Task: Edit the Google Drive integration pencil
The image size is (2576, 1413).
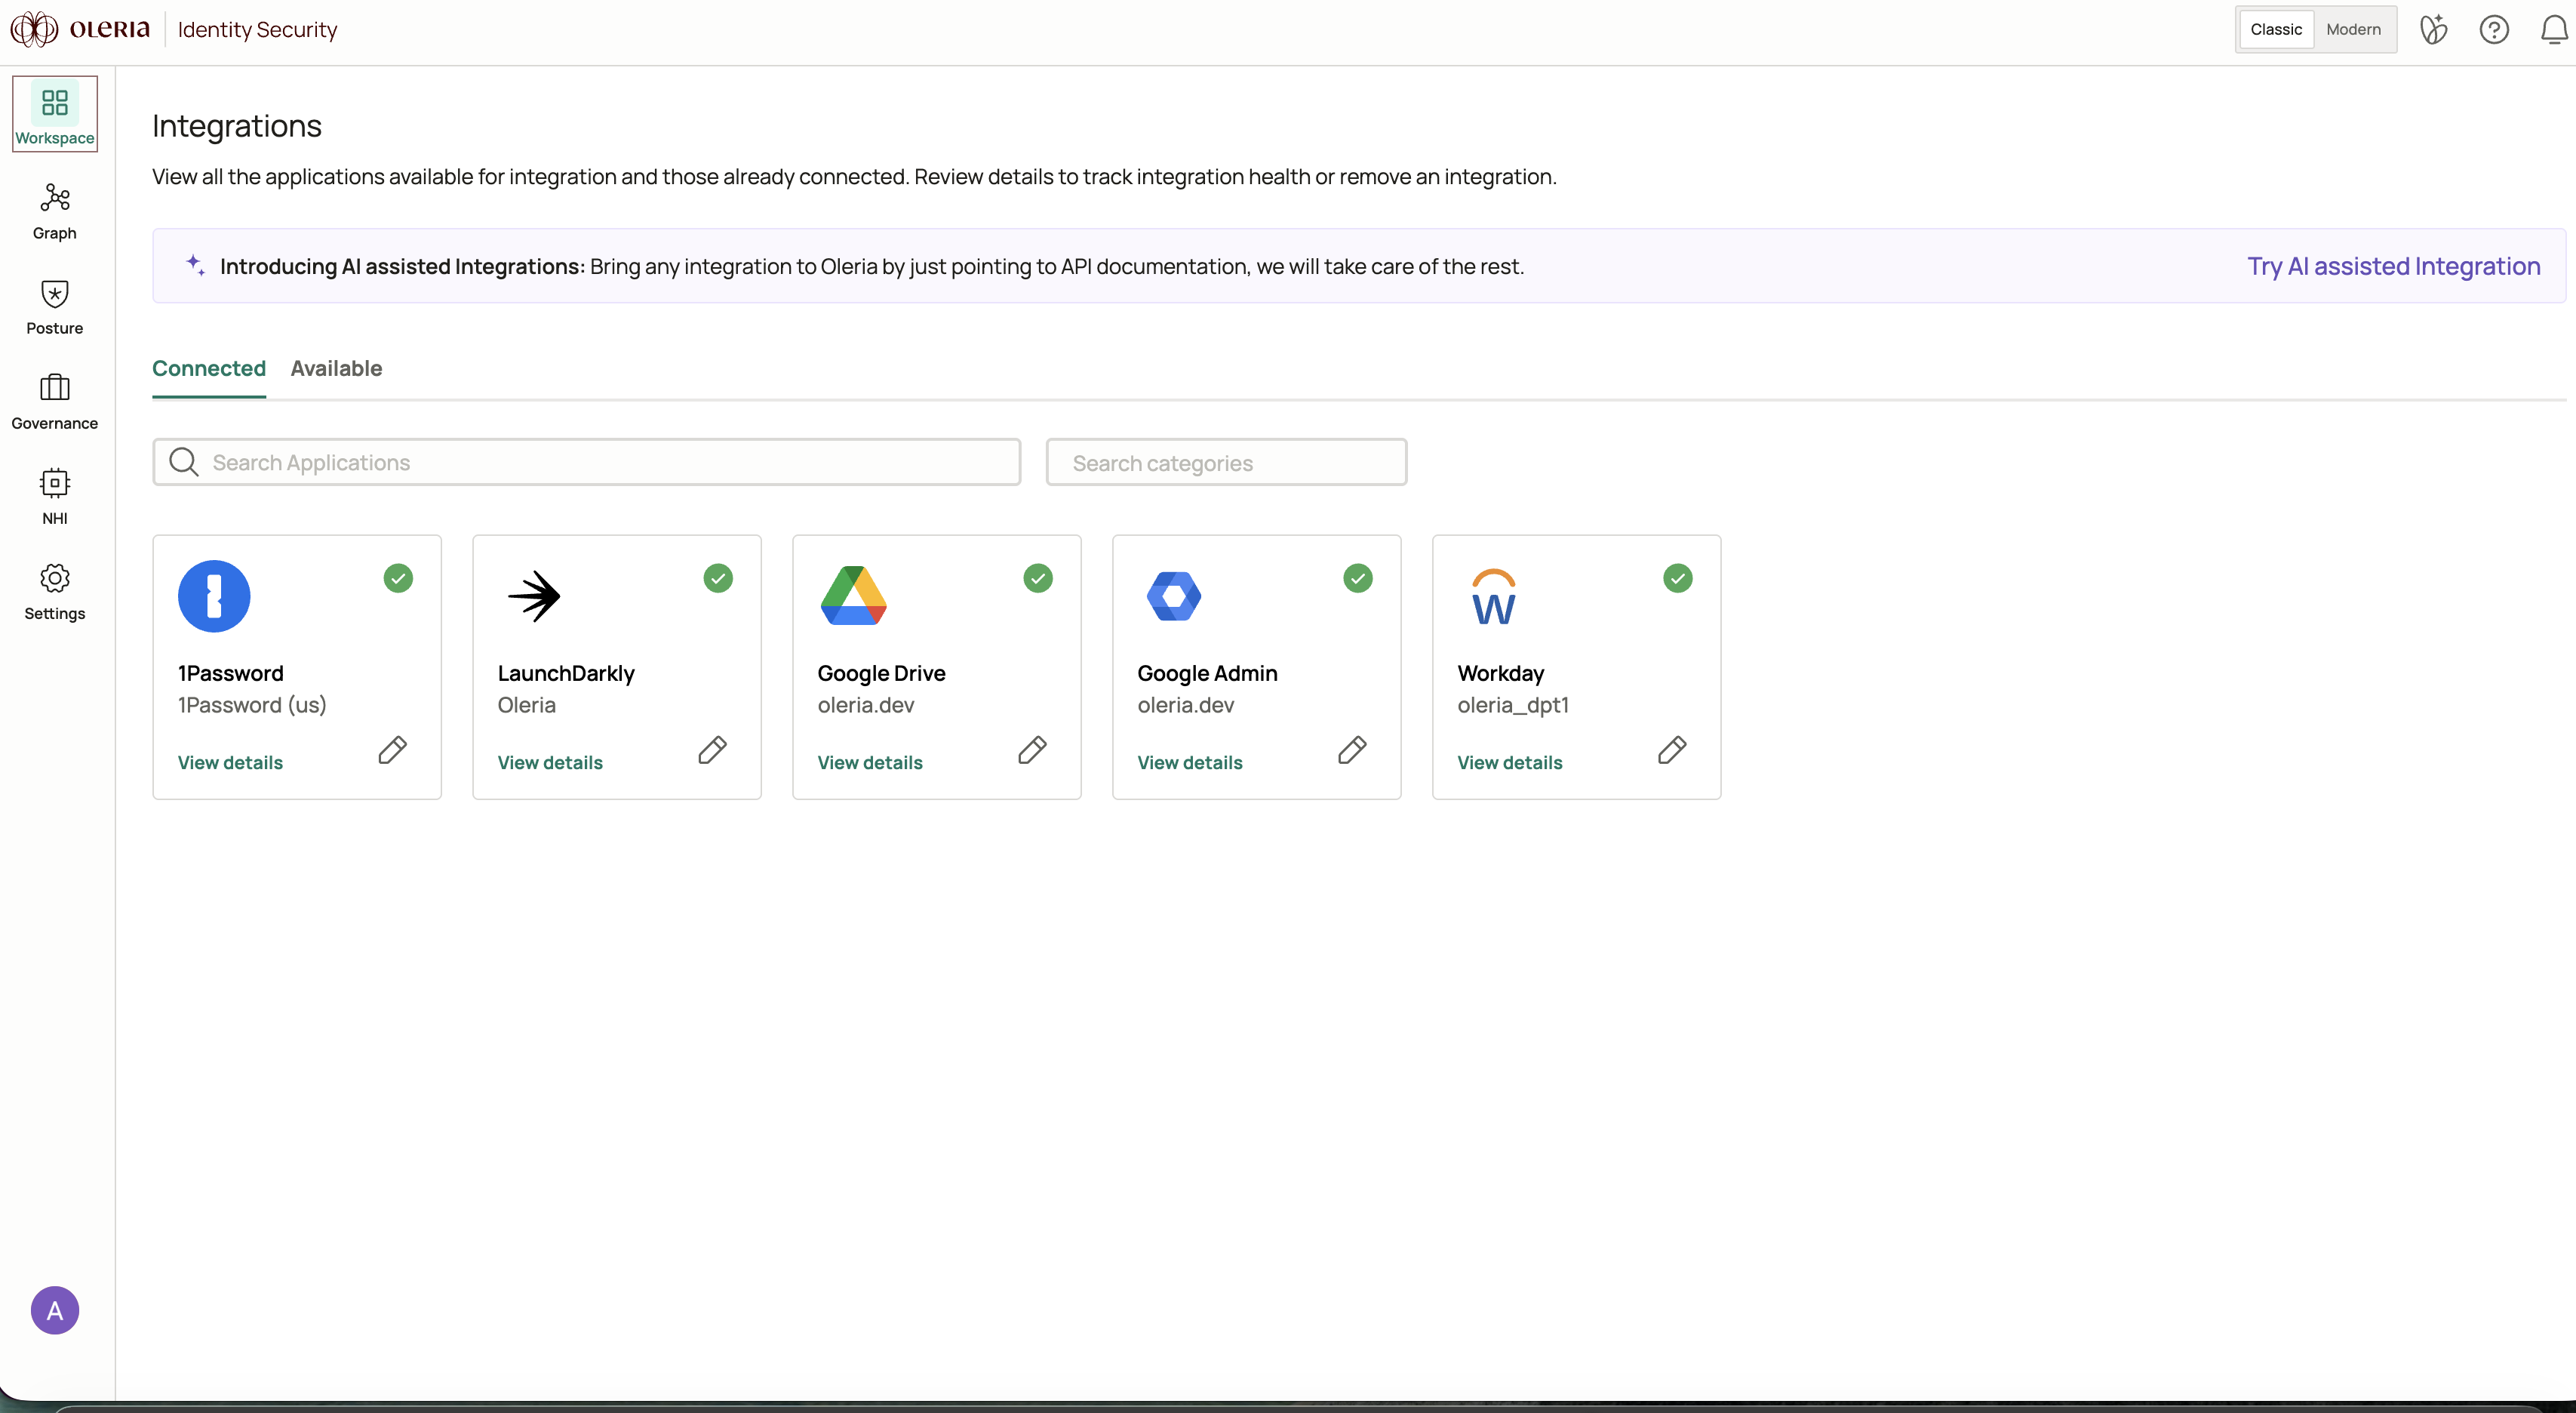Action: coord(1033,750)
